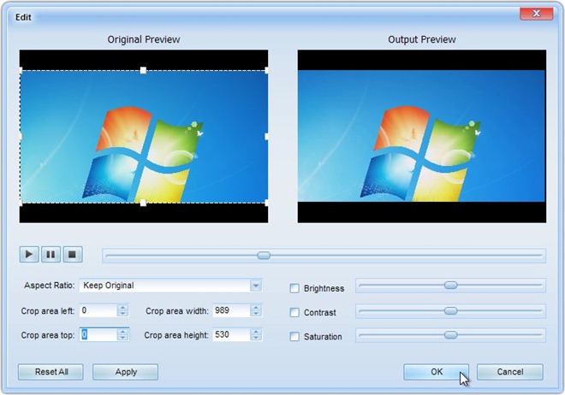
Task: Cancel the edit dialog
Action: coord(509,372)
